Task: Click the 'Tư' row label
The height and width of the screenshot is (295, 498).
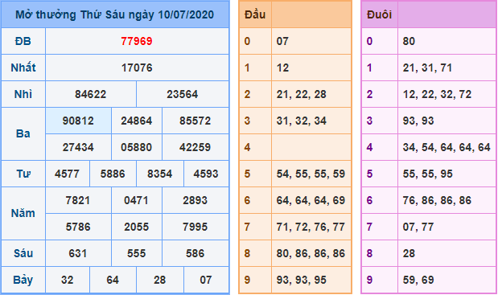Action: (x=23, y=174)
